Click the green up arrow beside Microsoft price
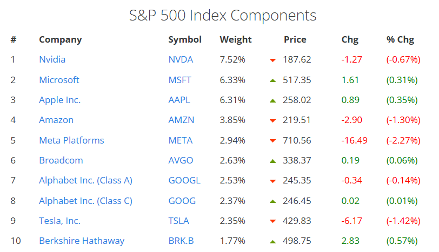Viewport: 439px width, 252px height. [x=272, y=80]
